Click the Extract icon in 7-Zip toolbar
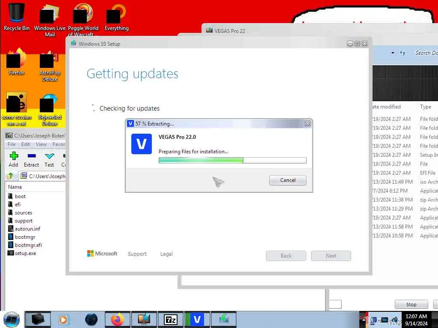The width and height of the screenshot is (438, 328). coord(31,160)
